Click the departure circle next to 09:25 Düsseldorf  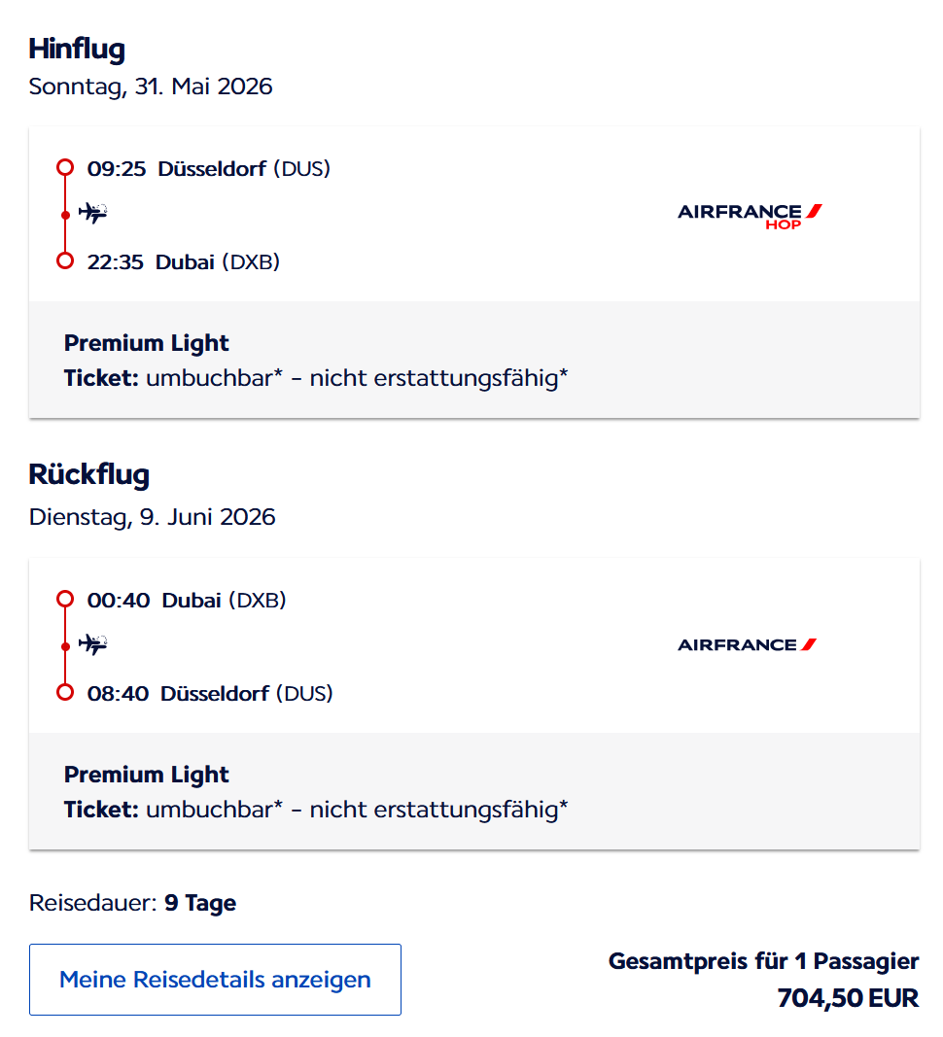[65, 168]
